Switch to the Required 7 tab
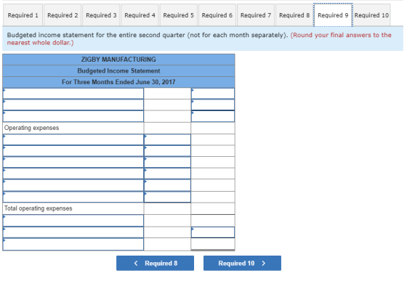Viewport: 407px width, 281px height. [256, 15]
